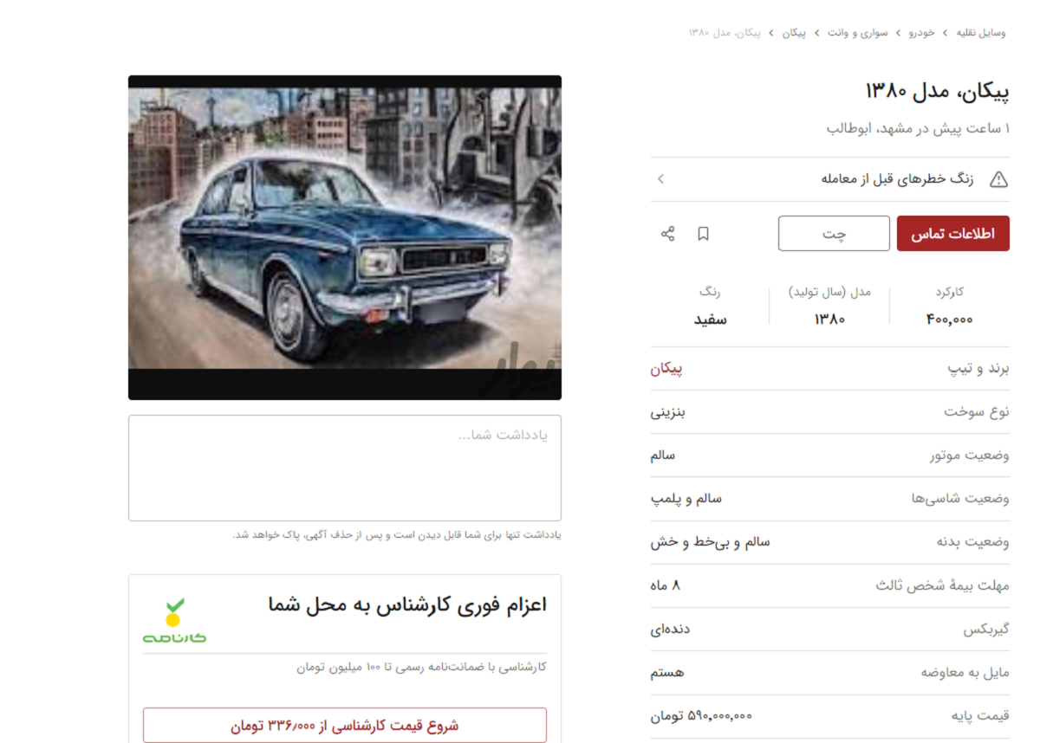
Task: Click the warning triangle beside زنگ خطرهای قبل از معامله
Action: click(999, 178)
